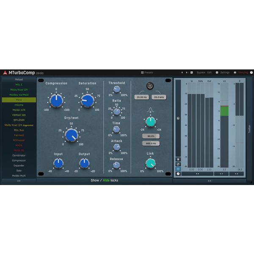Click the red Sleeping indicator
The height and width of the screenshot is (254, 254).
pyautogui.click(x=243, y=72)
